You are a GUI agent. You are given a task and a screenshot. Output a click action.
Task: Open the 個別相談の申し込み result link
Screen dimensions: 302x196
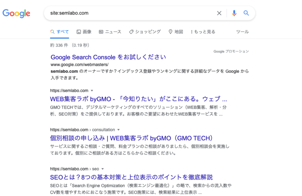click(x=132, y=138)
